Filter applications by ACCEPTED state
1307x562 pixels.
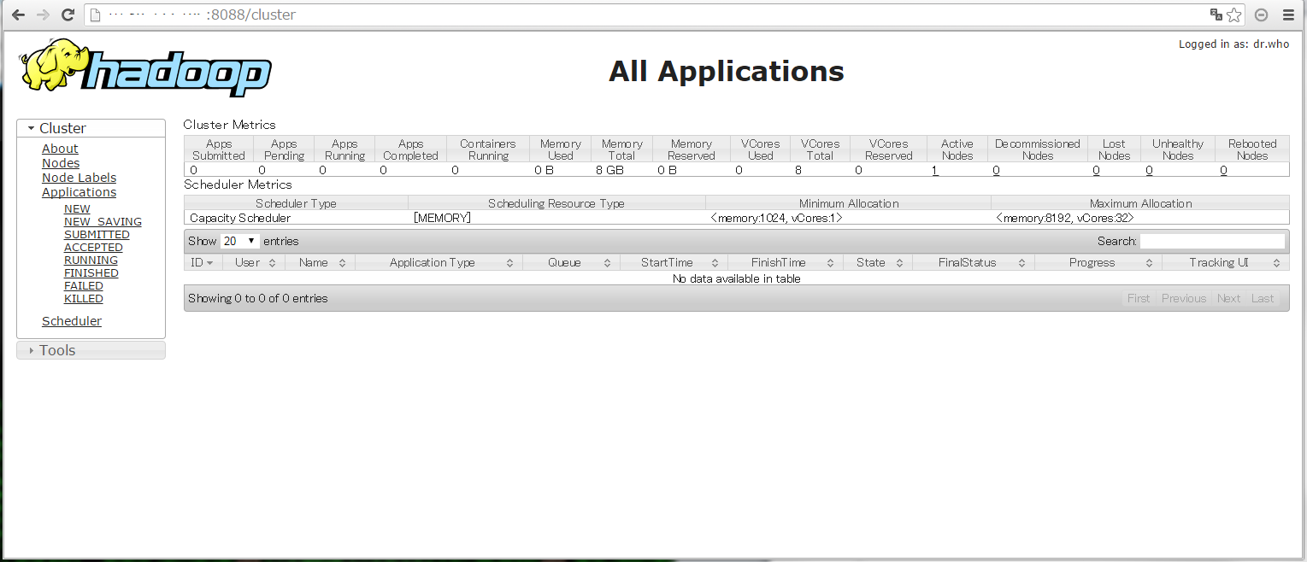pyautogui.click(x=93, y=248)
